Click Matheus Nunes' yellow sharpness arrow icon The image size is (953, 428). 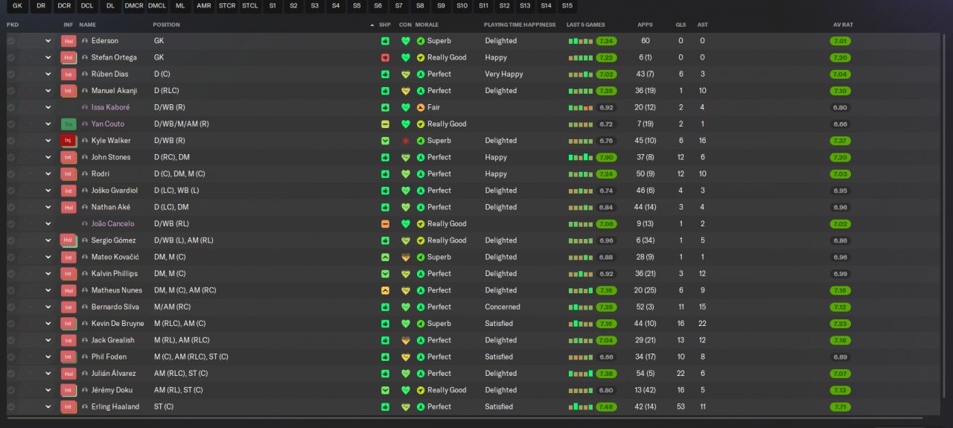pyautogui.click(x=385, y=290)
